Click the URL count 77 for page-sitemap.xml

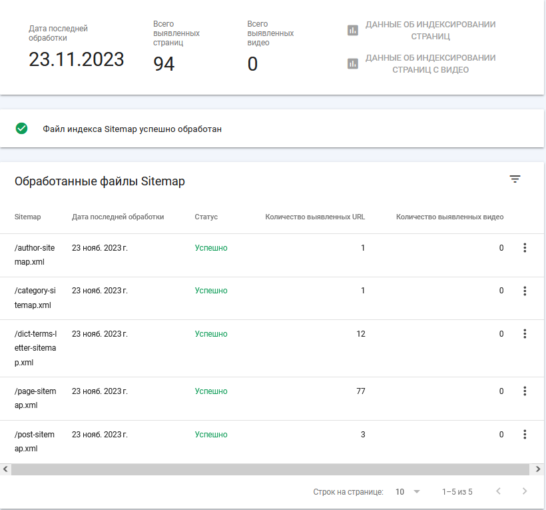tap(361, 391)
